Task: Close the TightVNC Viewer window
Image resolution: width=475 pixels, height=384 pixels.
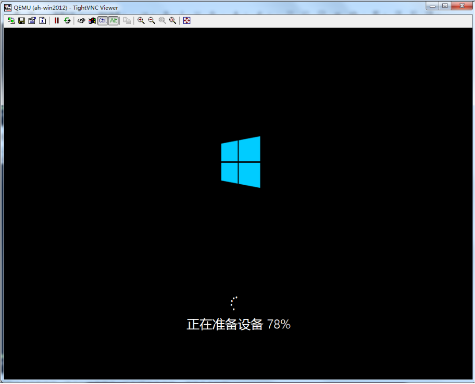Action: click(461, 6)
